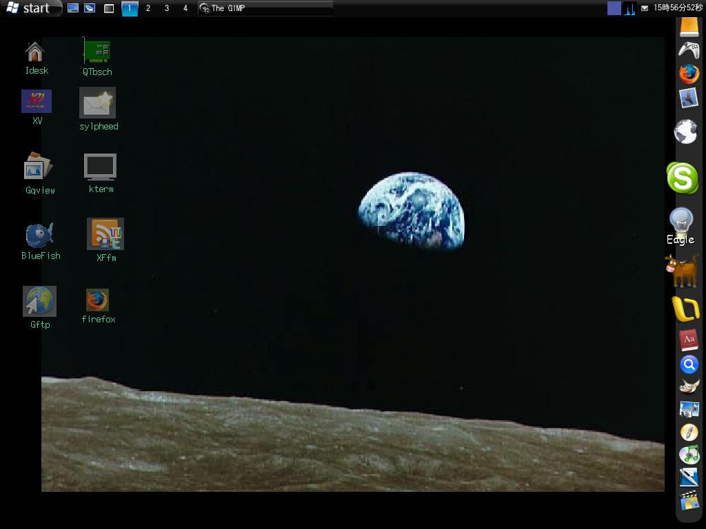Launch BlueFish from the desktop
Viewport: 706px width, 529px height.
tap(39, 234)
